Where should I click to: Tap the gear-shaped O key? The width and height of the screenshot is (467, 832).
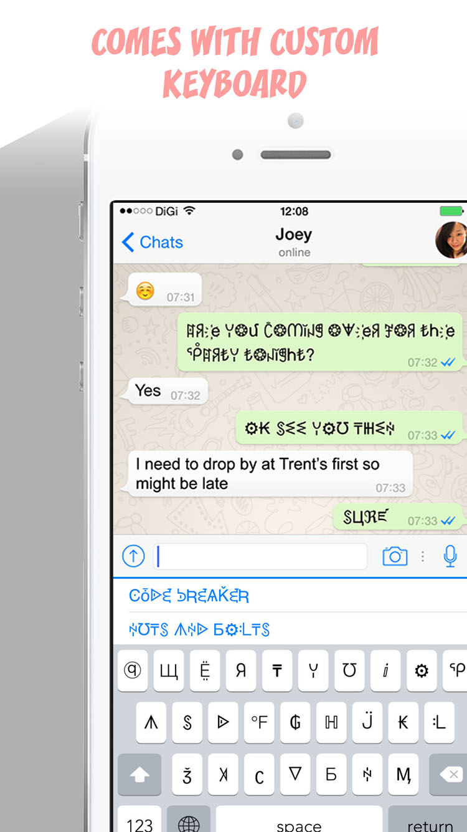coord(422,670)
